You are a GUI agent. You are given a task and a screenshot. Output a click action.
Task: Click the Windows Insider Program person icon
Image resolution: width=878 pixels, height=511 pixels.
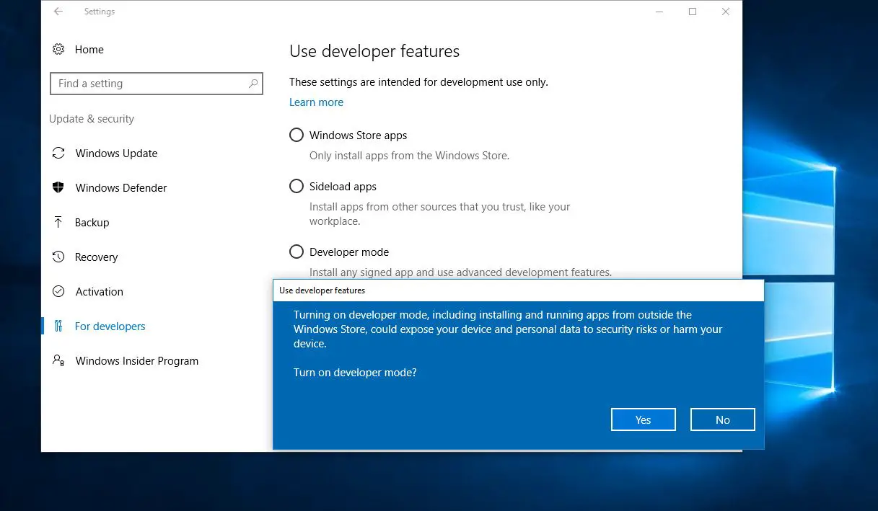pyautogui.click(x=58, y=360)
